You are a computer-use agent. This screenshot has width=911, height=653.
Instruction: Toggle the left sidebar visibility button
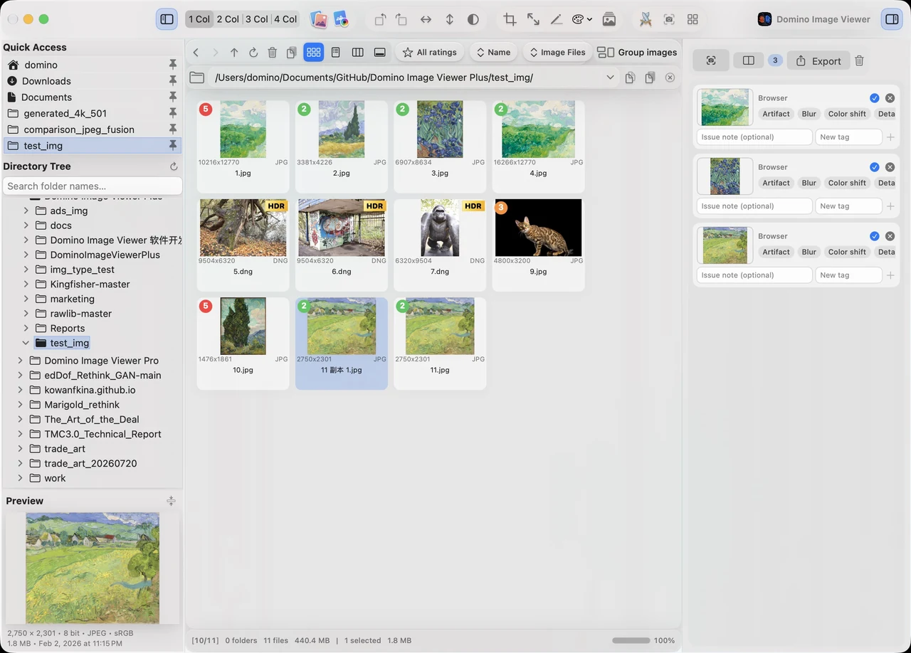[167, 19]
